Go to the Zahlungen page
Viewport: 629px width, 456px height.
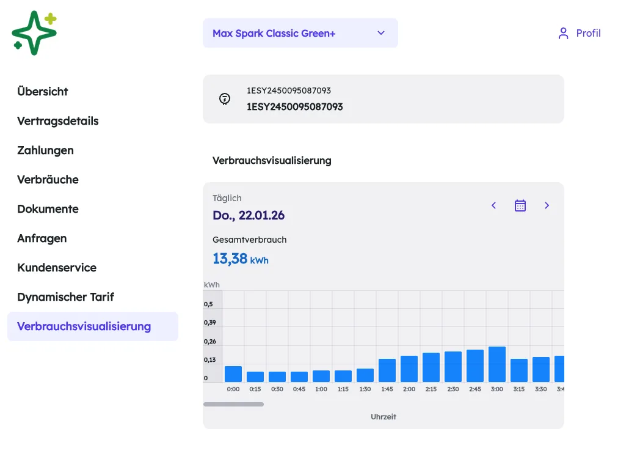point(45,150)
